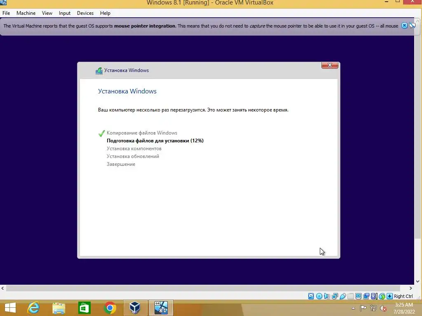
Task: Open the Windows Start button
Action: 10,308
